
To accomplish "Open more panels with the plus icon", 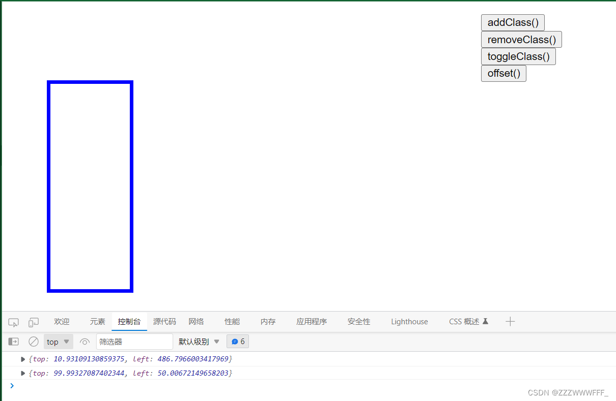I will coord(510,321).
